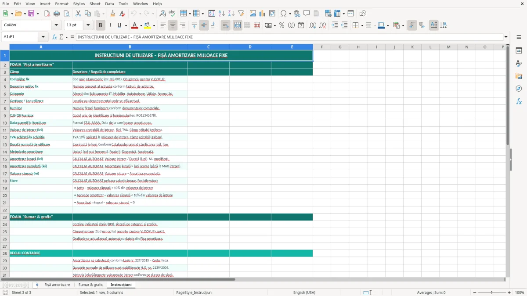
Task: Insert Image icon in toolbar
Action: coord(253,14)
